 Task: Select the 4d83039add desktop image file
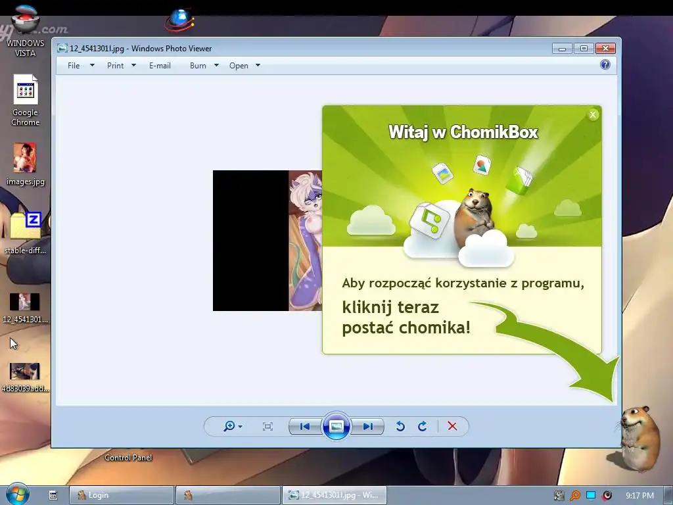(25, 377)
